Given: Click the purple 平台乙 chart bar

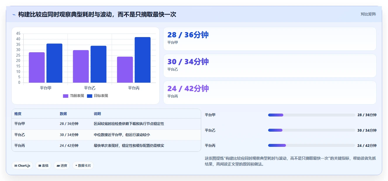Looking at the screenshot, I should (x=81, y=66).
